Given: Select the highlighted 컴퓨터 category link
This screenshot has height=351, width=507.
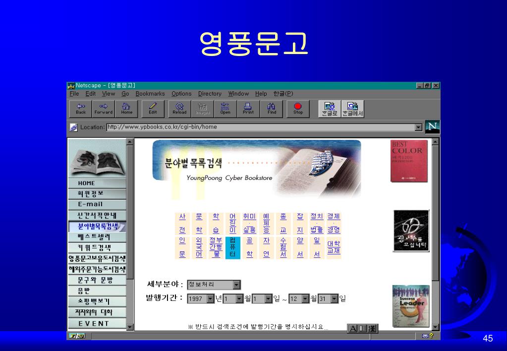Looking at the screenshot, I should [x=232, y=247].
